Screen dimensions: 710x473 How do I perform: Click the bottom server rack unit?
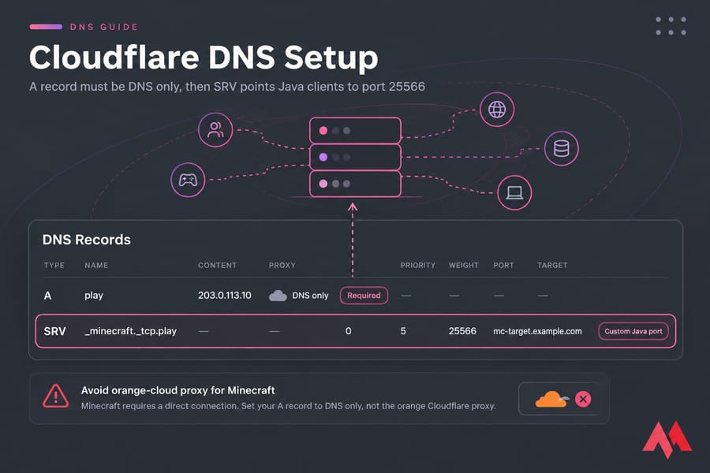[x=356, y=184]
